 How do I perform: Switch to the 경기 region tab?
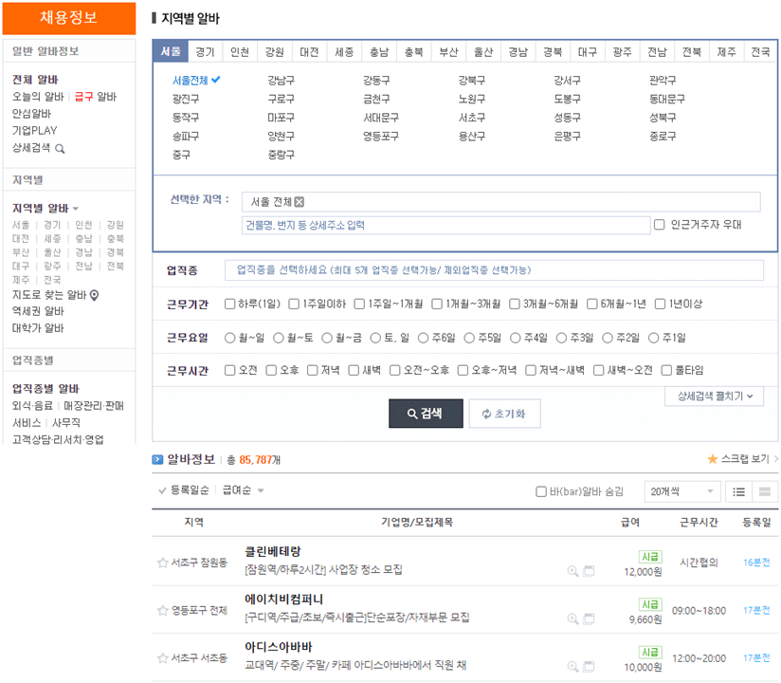205,52
